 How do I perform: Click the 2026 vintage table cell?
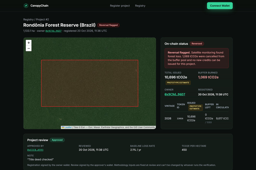168,118
